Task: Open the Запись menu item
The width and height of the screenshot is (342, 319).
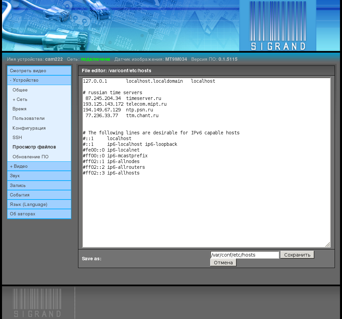Action: point(39,185)
